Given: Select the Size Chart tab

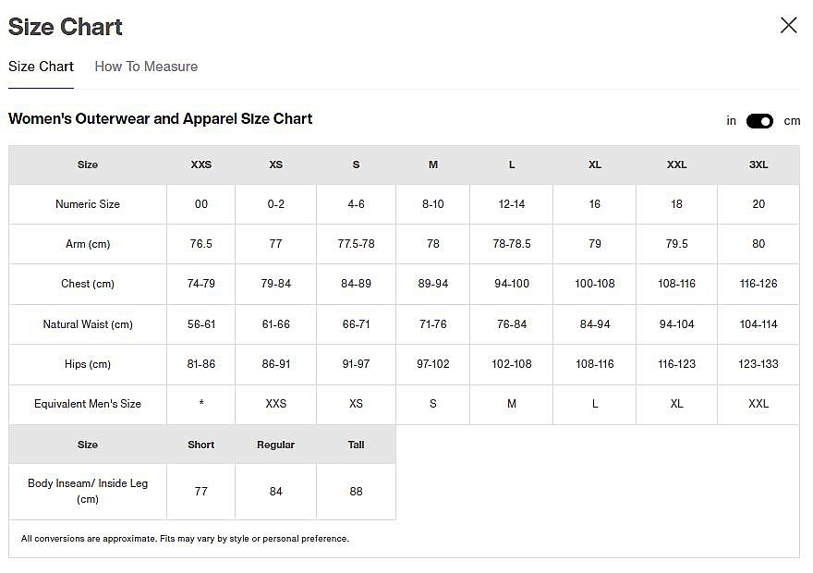Looking at the screenshot, I should coord(41,67).
